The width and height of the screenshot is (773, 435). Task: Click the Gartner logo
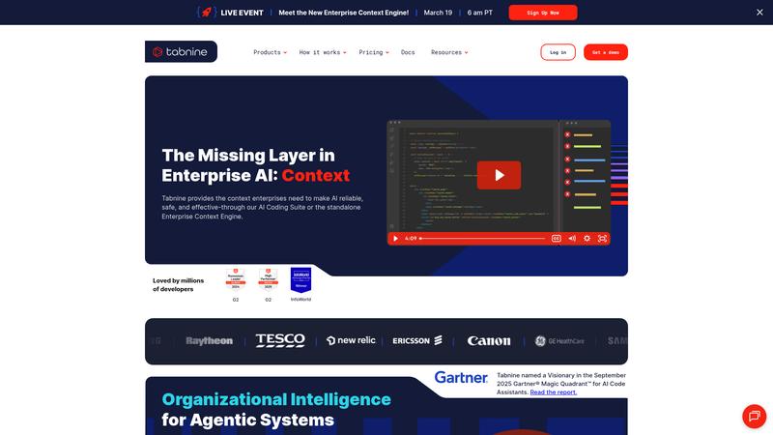(461, 377)
